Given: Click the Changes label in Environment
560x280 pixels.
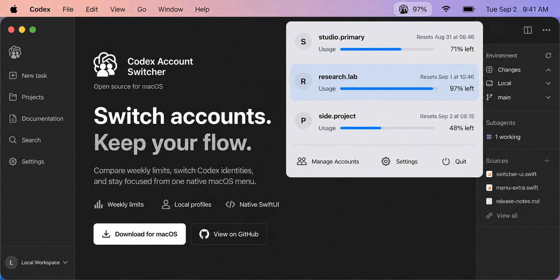Looking at the screenshot, I should point(509,70).
